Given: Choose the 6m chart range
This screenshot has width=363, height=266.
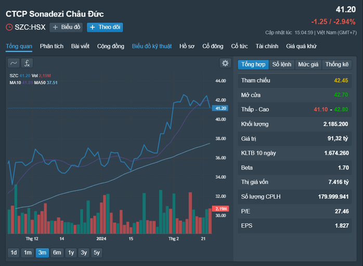Looking at the screenshot, I should (x=57, y=253).
